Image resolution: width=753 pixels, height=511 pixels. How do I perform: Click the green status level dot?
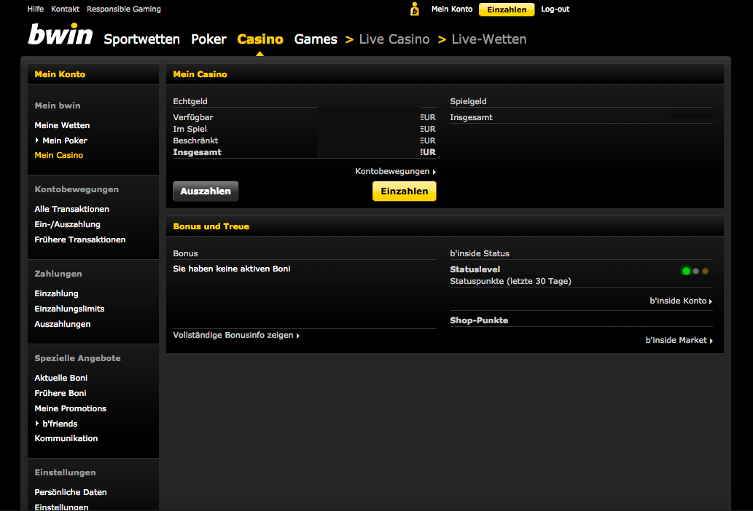click(686, 272)
